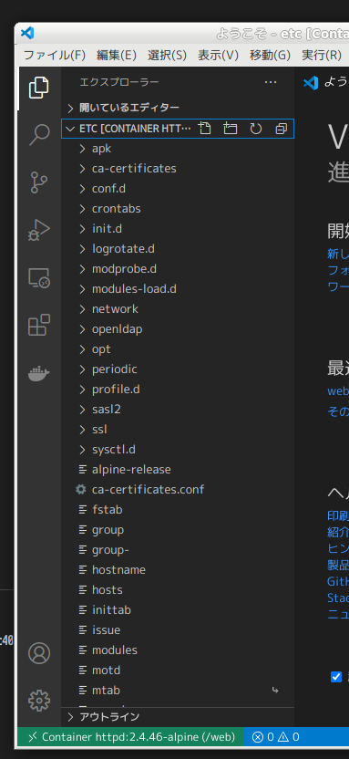Viewport: 349px width, 759px height.
Task: Open the modules file
Action: point(178,650)
